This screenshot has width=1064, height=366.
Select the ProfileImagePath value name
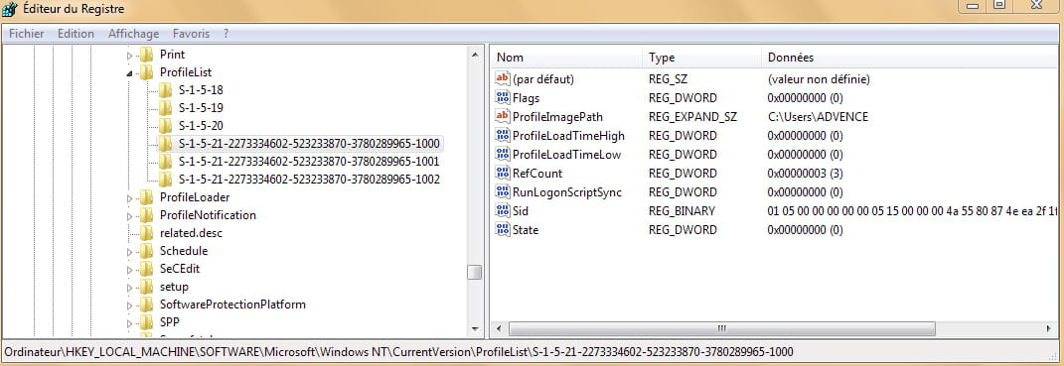point(557,117)
